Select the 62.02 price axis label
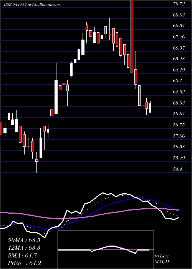The width and height of the screenshot is (192, 269). click(179, 91)
